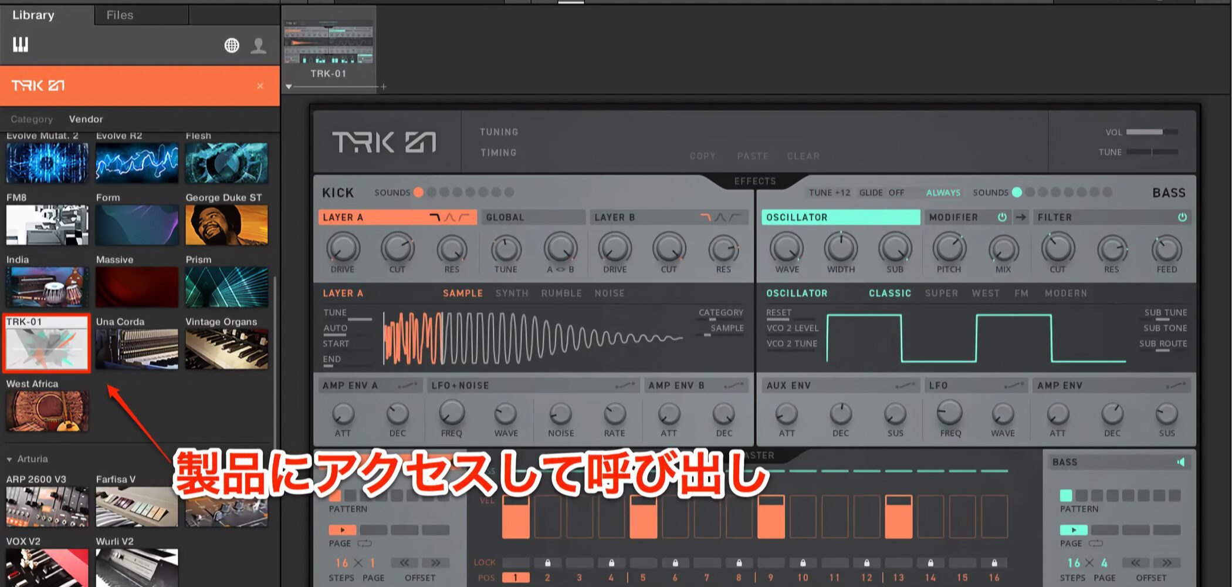The width and height of the screenshot is (1232, 587).
Task: Open the Massive product thumbnail
Action: [x=137, y=287]
